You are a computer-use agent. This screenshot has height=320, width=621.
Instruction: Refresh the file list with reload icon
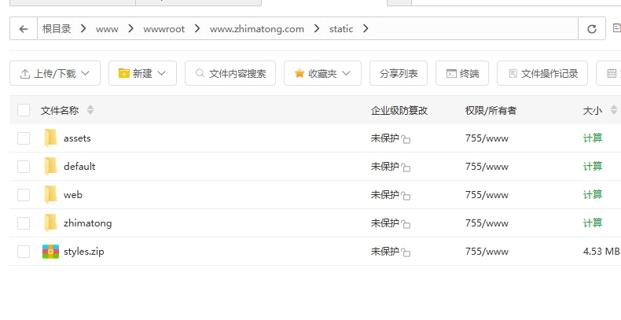tap(591, 29)
